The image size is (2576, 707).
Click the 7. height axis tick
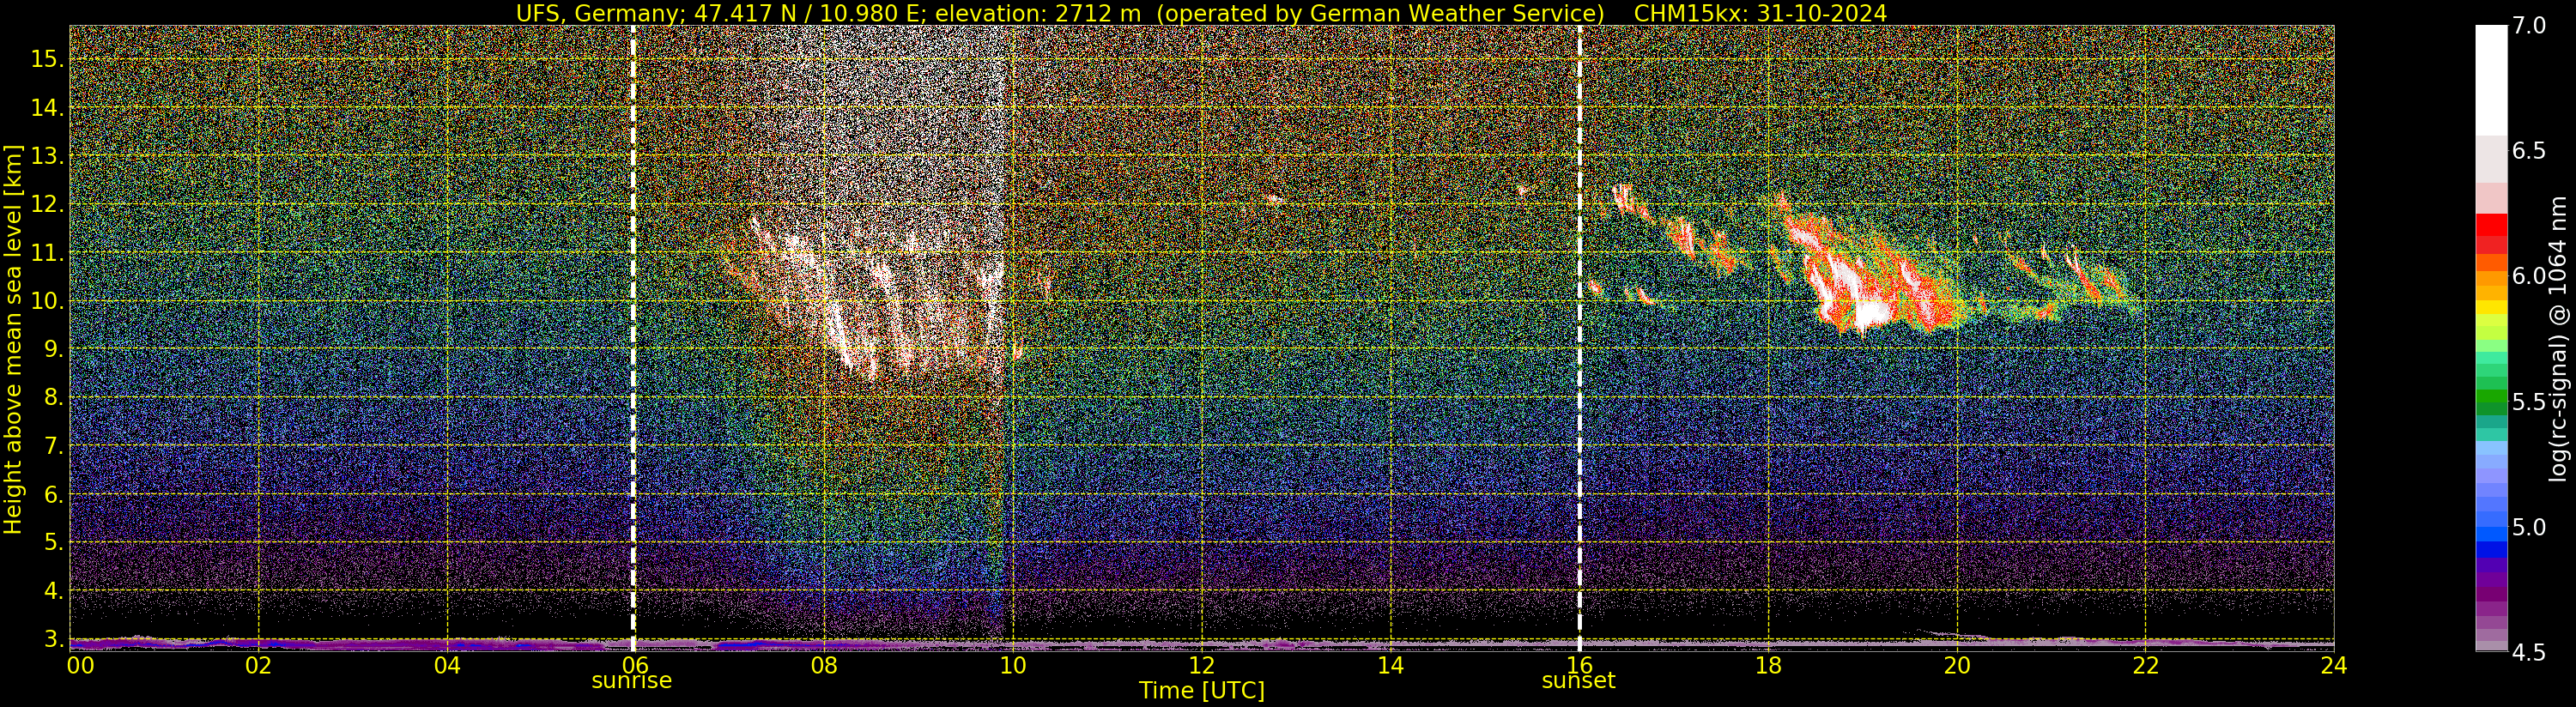53,446
